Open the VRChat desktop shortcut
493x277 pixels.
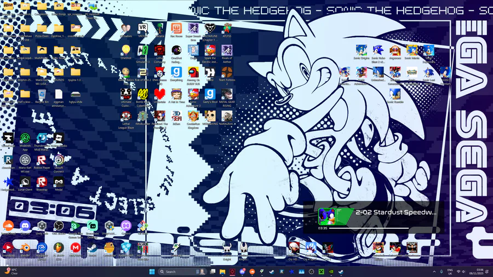(143, 30)
